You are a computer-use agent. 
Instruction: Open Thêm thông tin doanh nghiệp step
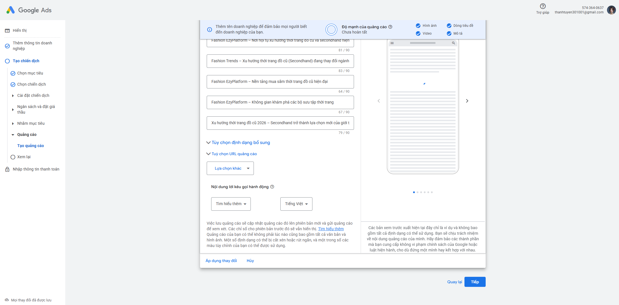(x=32, y=46)
